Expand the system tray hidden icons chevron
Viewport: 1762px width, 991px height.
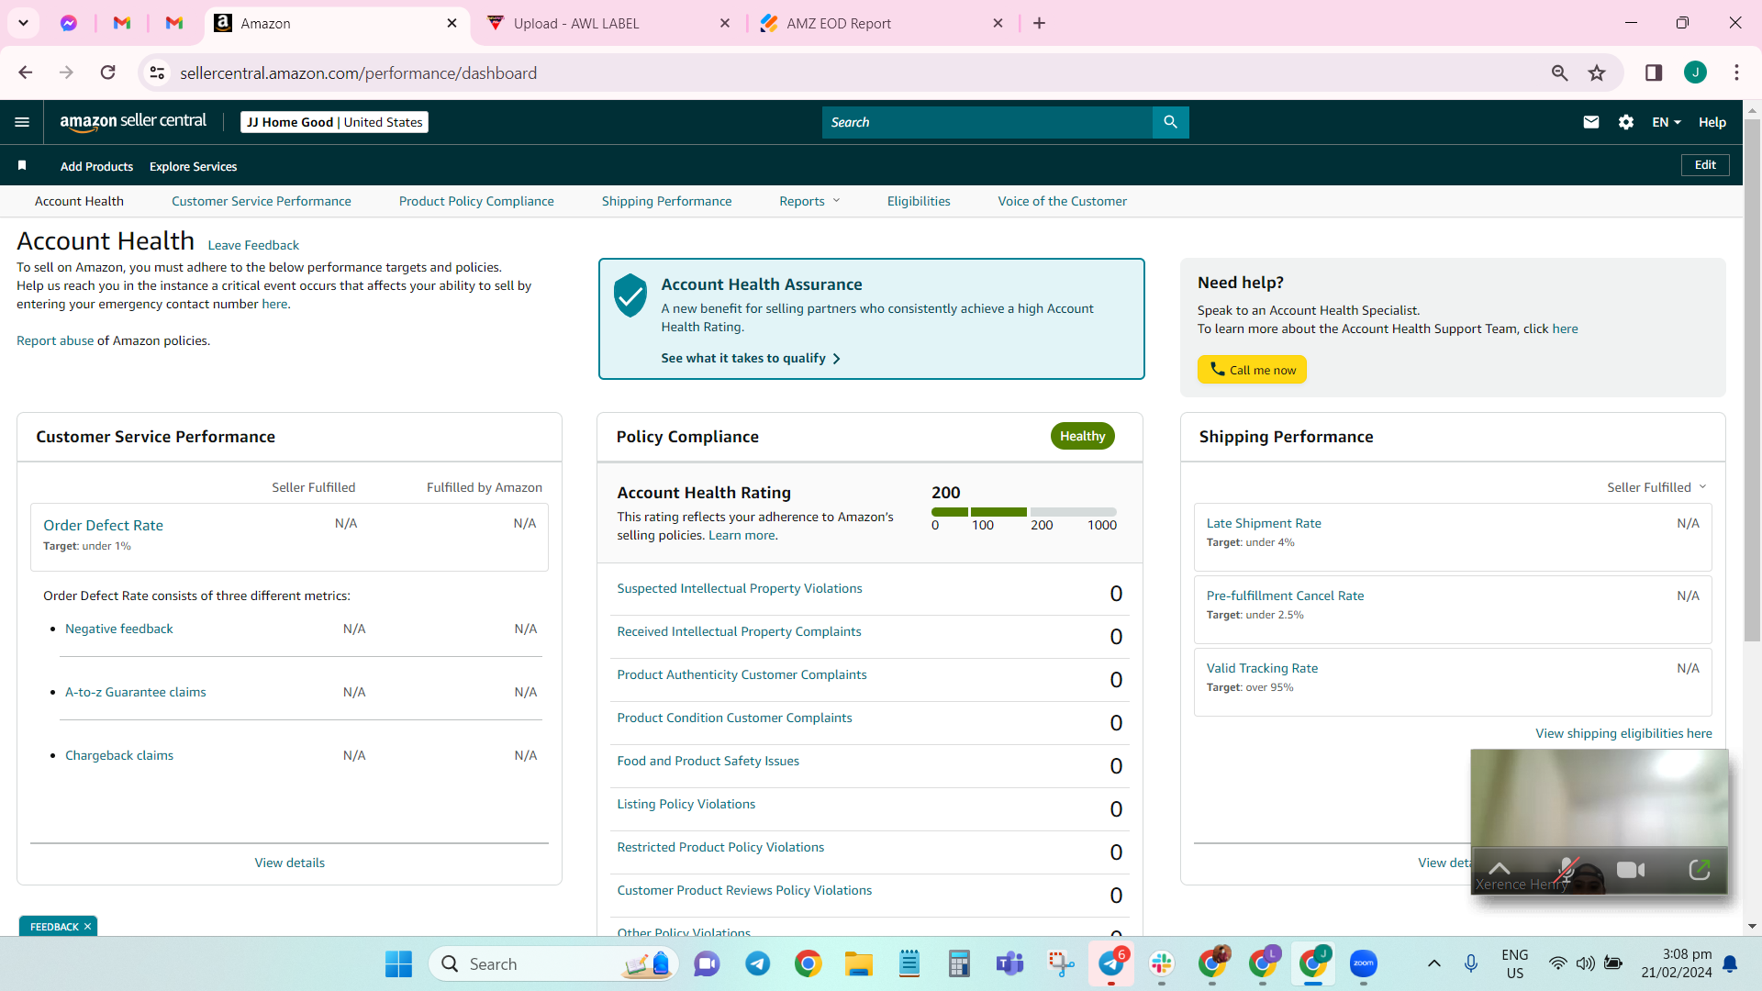click(x=1433, y=963)
